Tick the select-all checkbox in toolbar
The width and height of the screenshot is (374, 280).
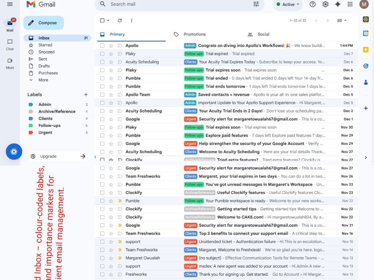pos(102,21)
